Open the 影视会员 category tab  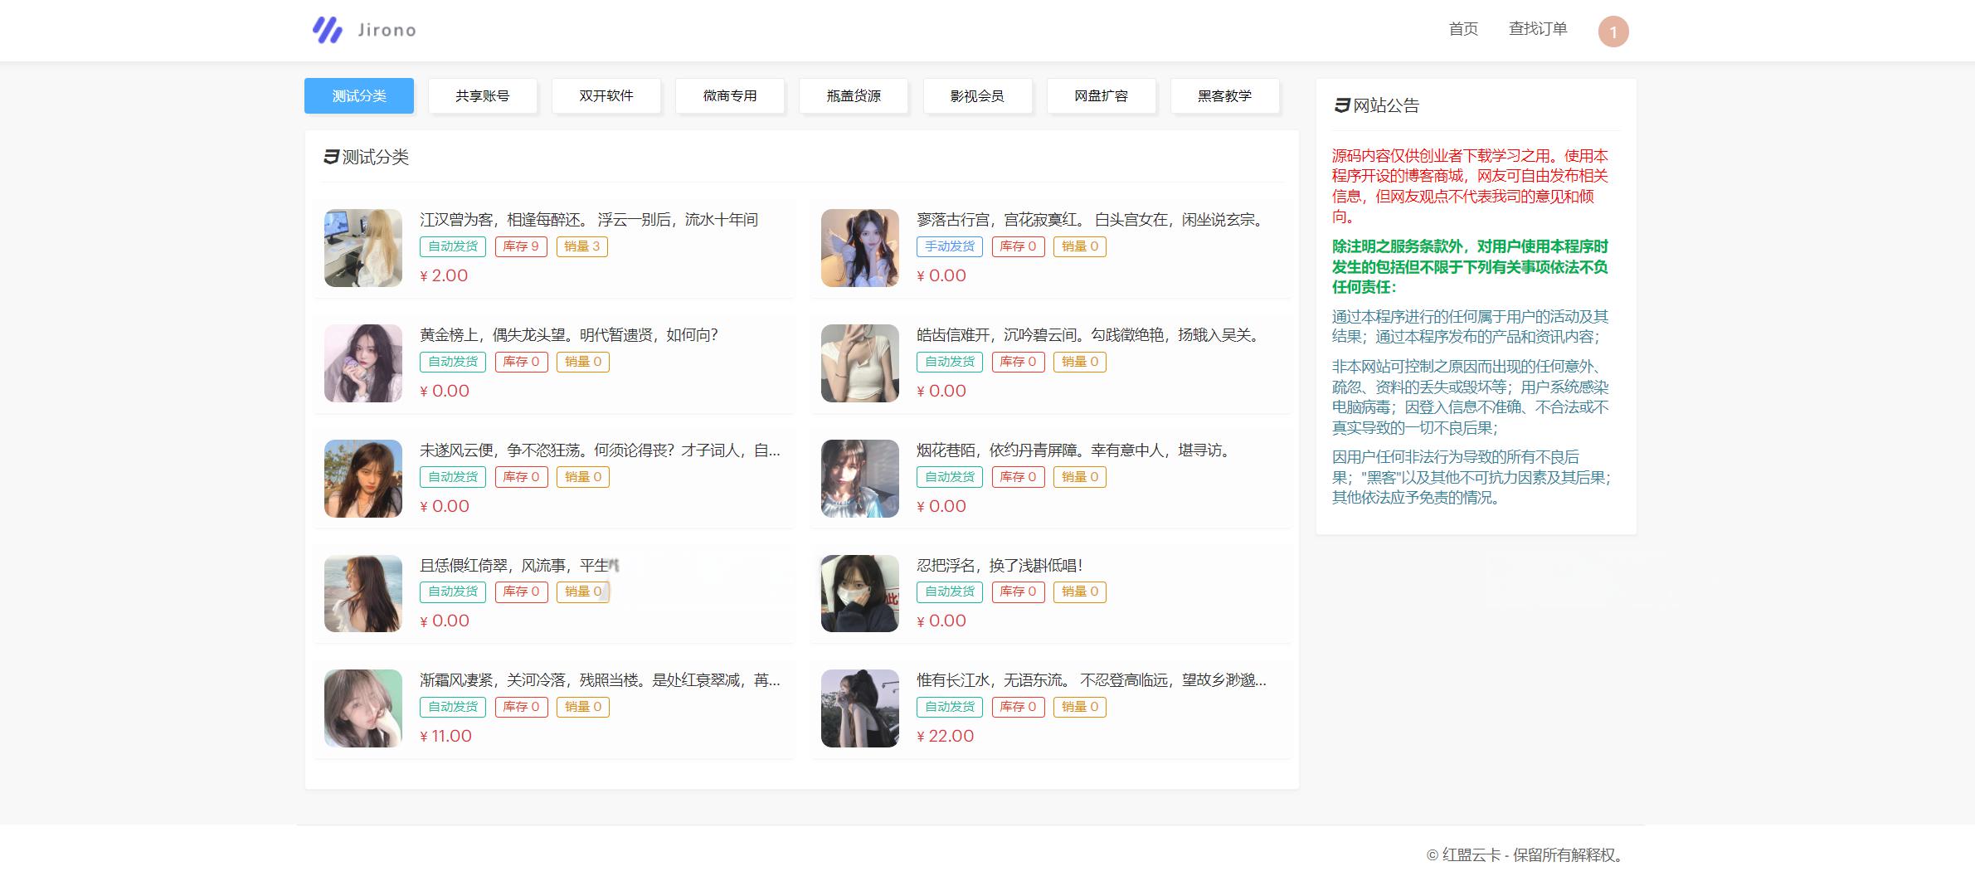point(977,95)
